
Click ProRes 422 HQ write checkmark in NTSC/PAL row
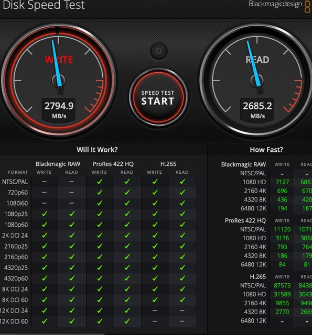tap(100, 182)
